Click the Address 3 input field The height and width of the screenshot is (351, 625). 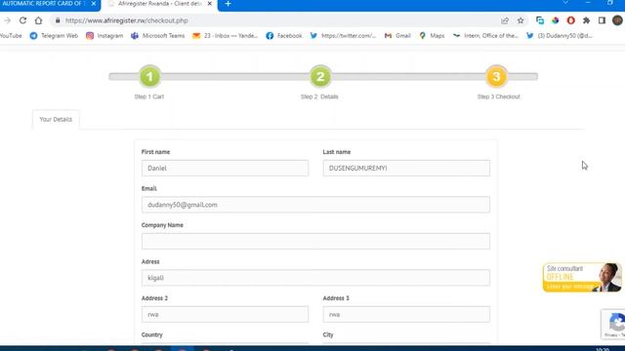click(406, 314)
